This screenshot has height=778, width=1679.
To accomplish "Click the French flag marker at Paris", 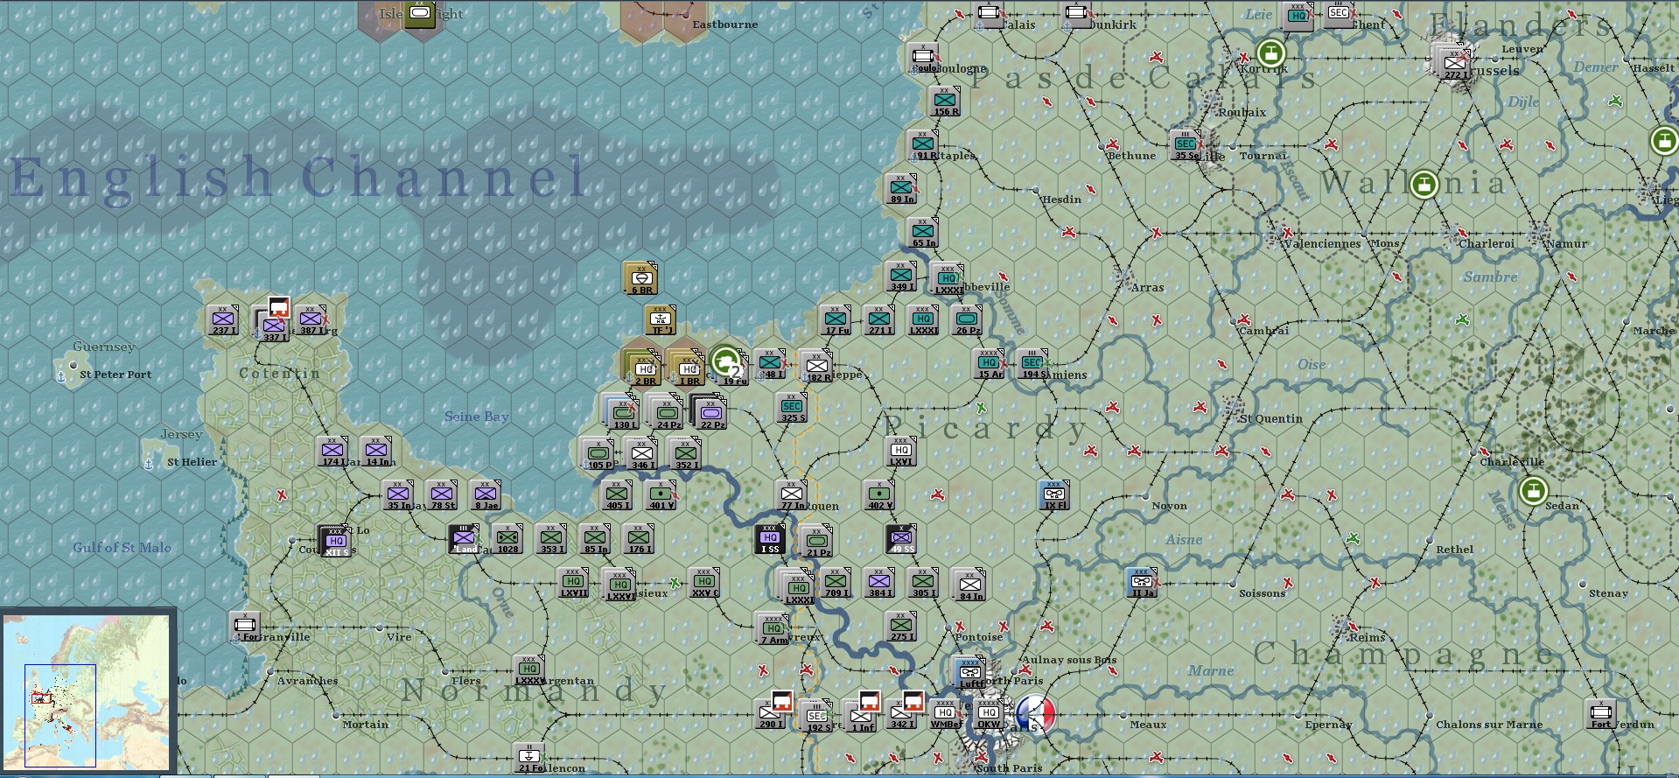I will 1036,713.
